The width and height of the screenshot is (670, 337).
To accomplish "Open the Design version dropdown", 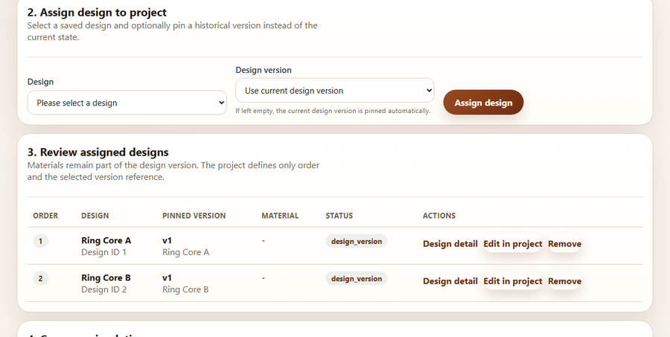I will [x=335, y=91].
